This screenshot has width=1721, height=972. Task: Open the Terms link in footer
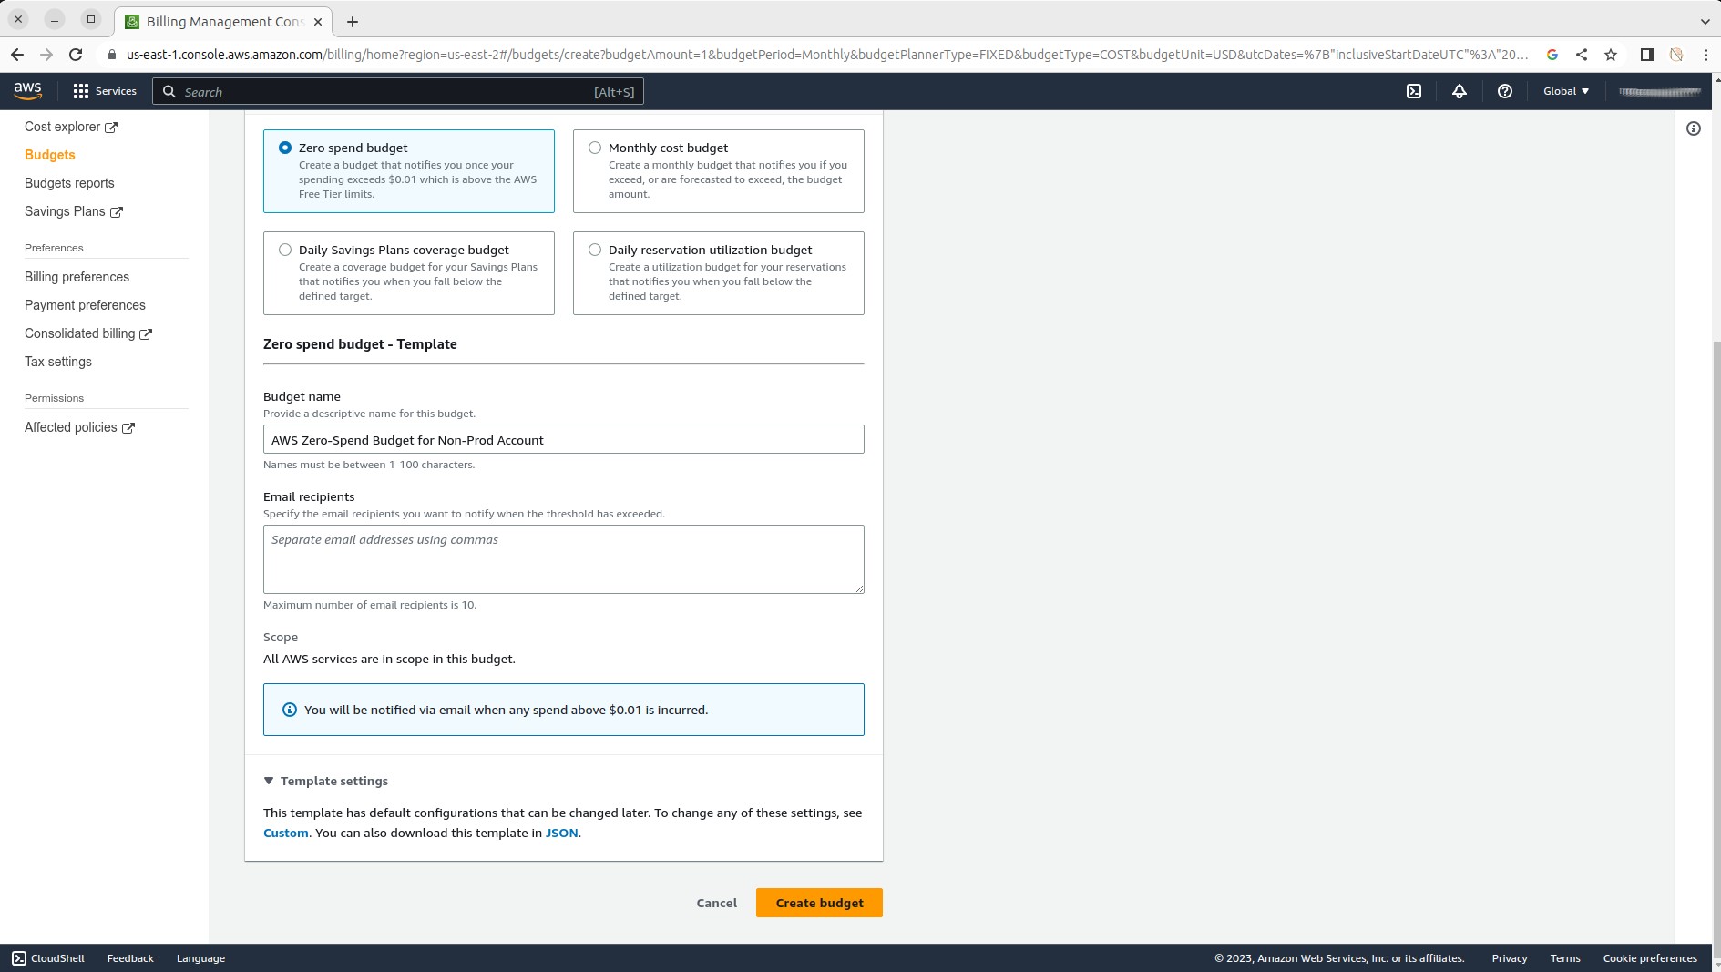[1565, 958]
